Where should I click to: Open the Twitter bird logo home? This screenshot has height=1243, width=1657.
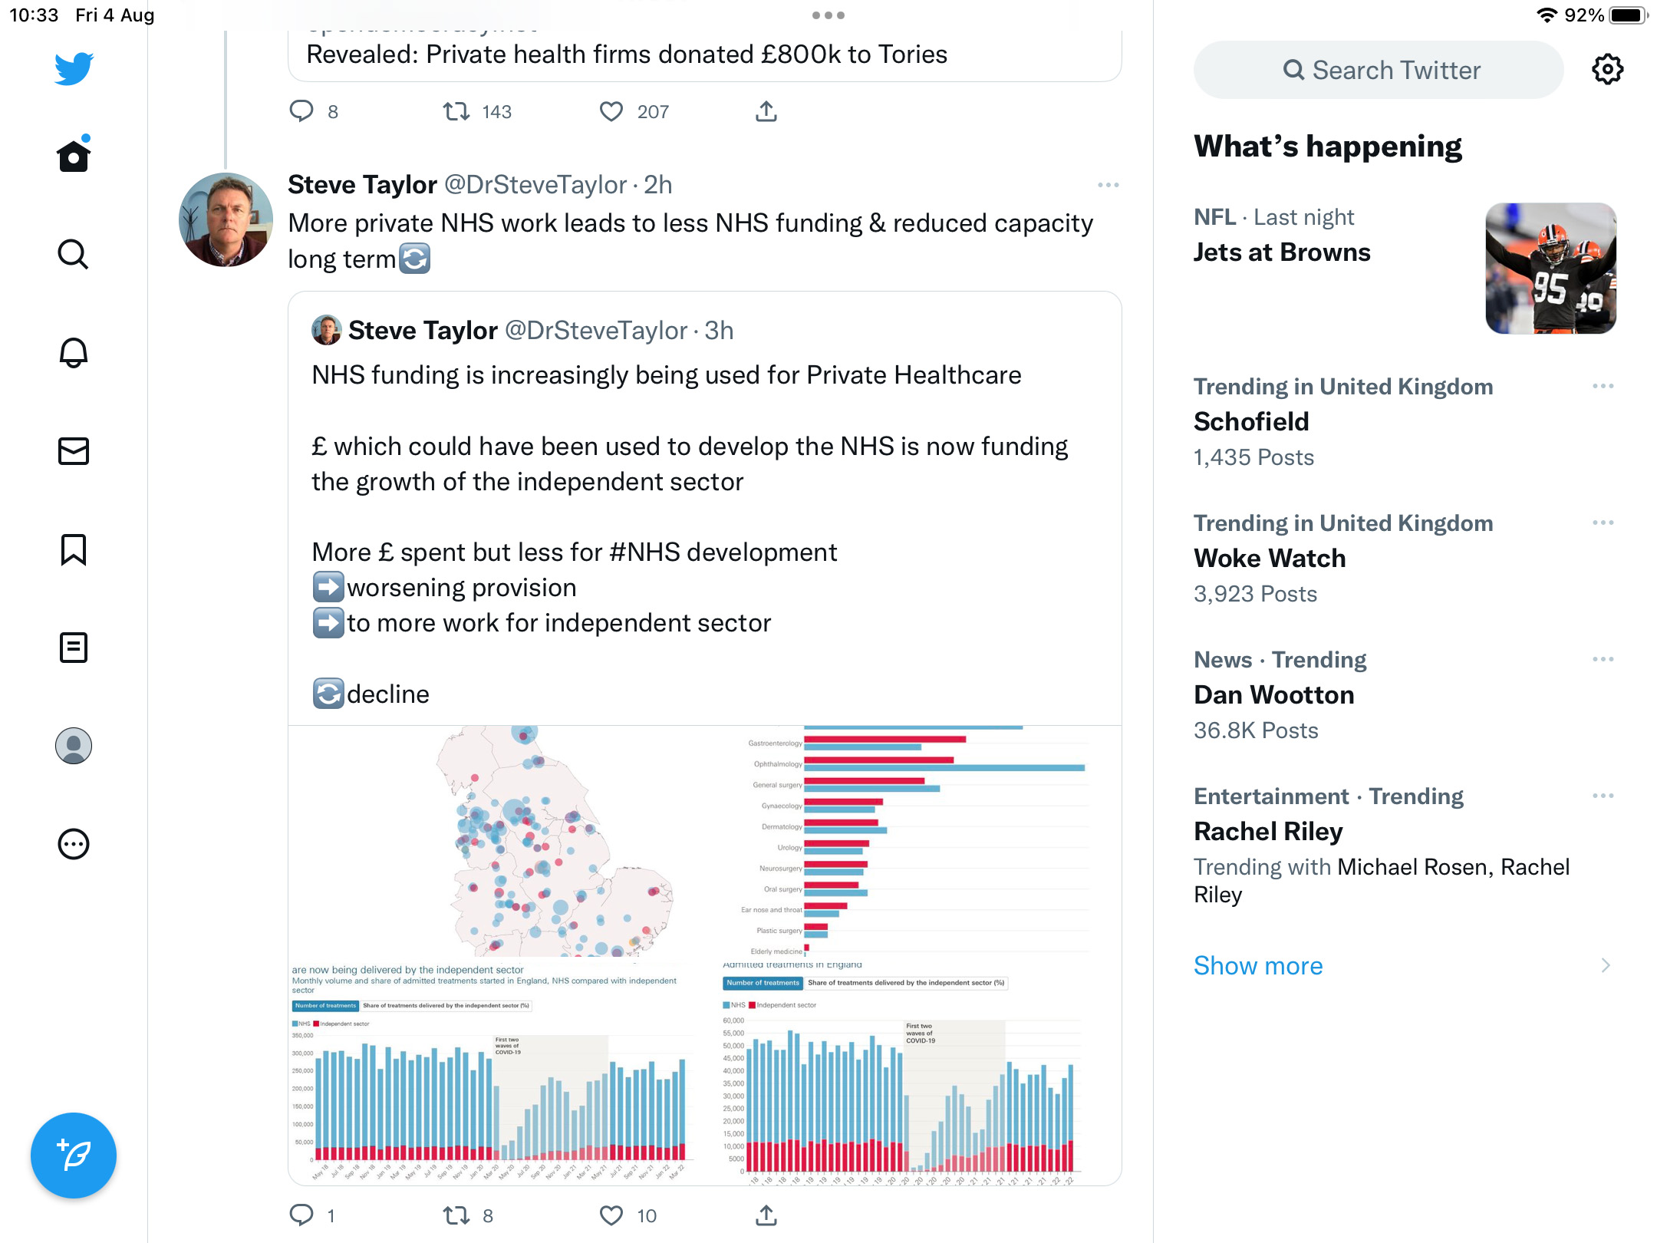point(74,68)
